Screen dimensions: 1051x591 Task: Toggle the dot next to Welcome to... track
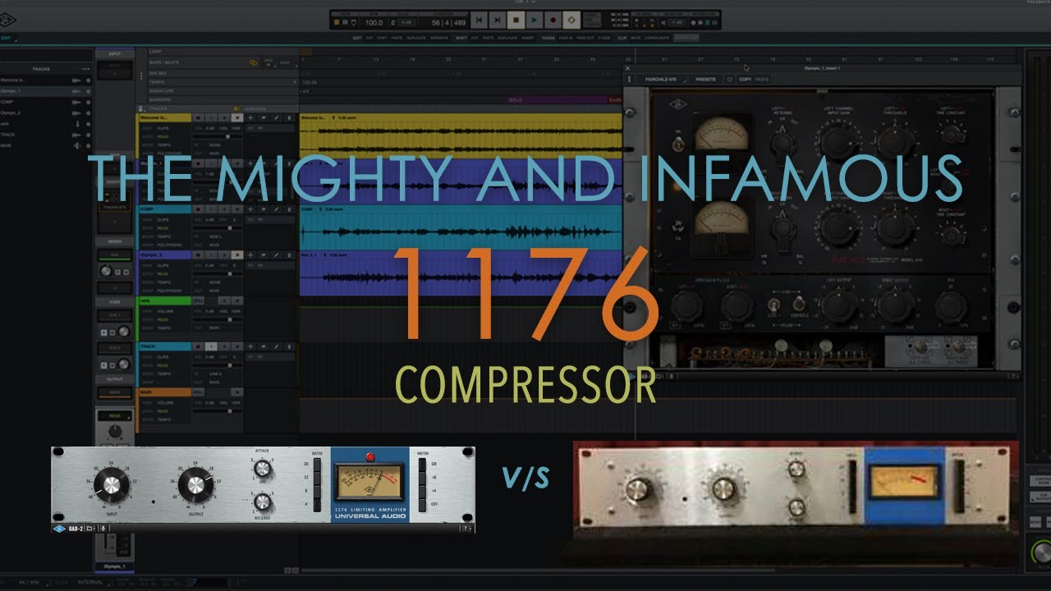pos(88,80)
